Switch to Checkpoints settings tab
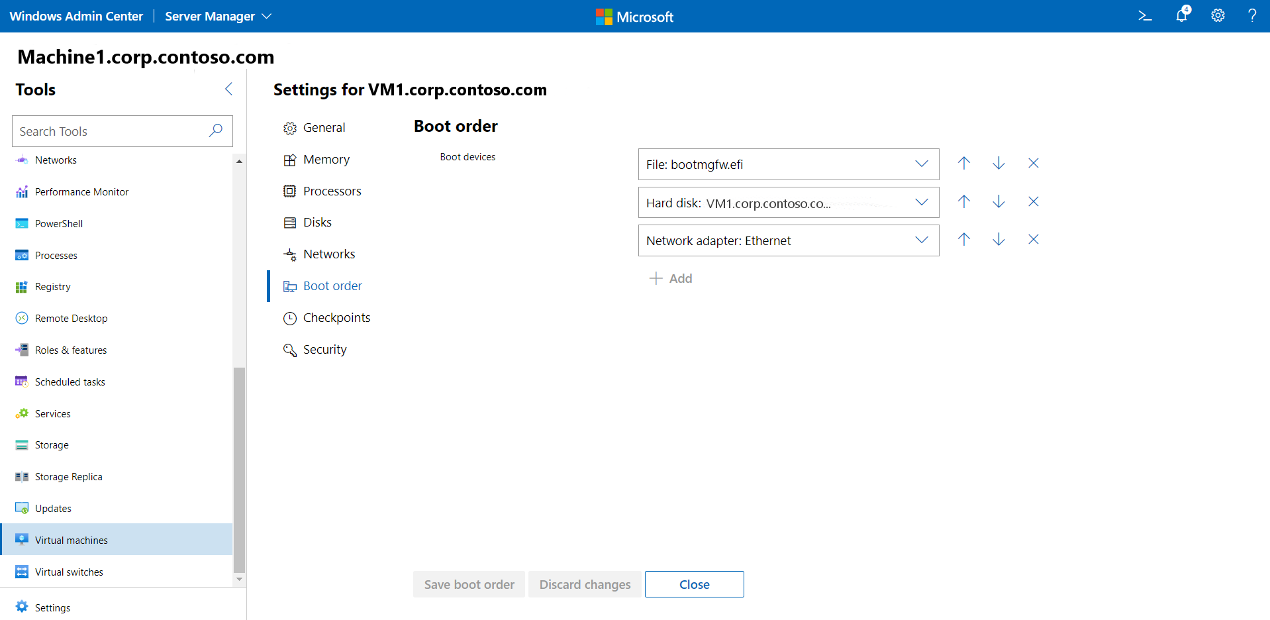Screen dimensions: 1270x620 click(x=336, y=318)
